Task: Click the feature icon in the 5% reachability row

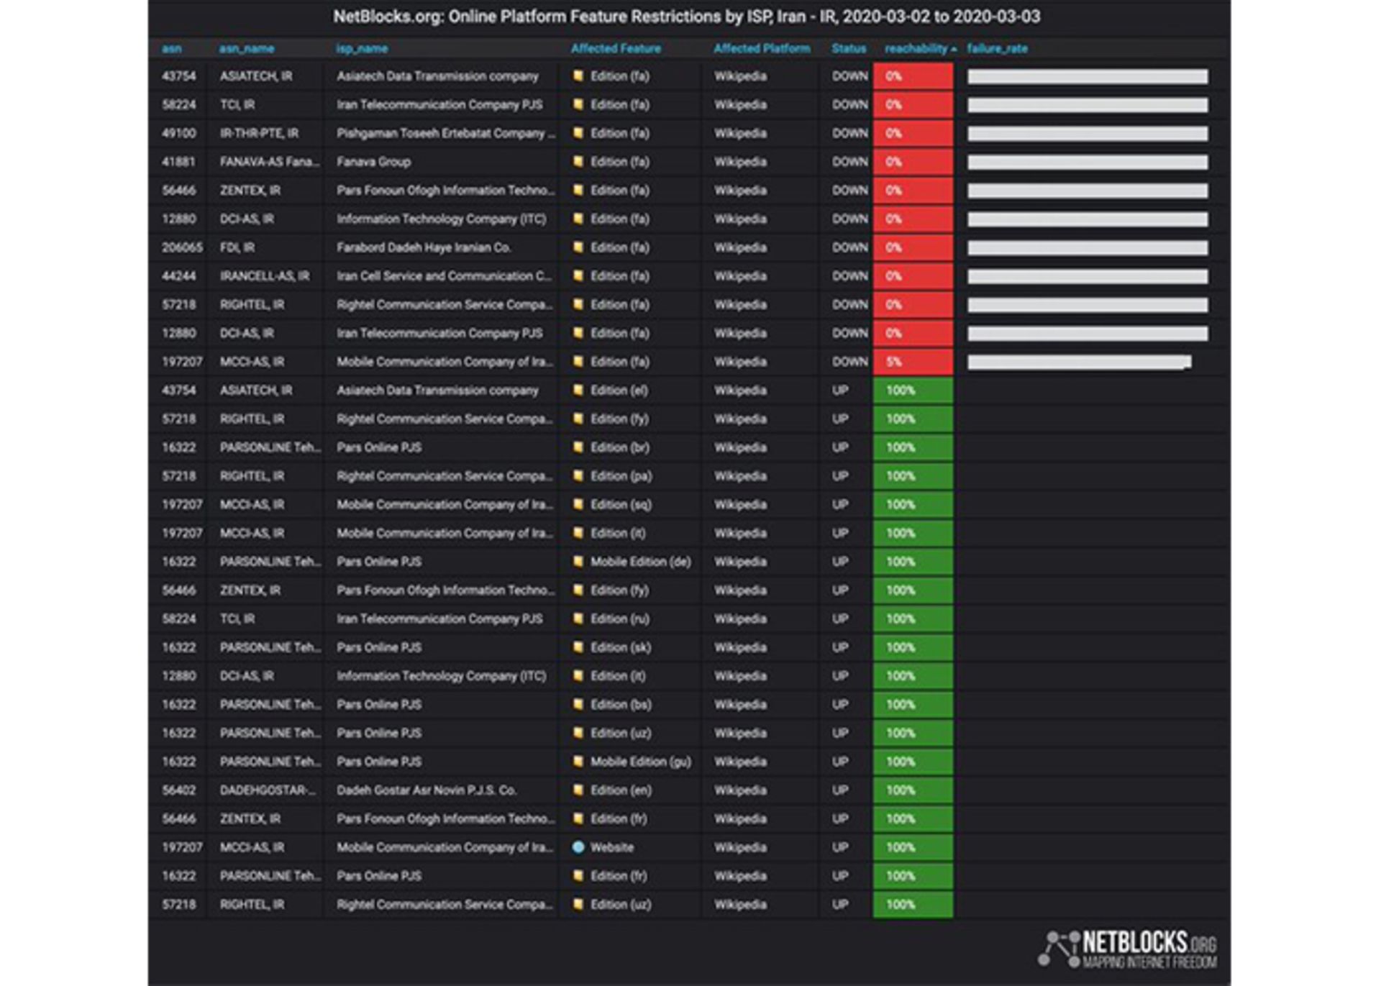Action: tap(578, 362)
